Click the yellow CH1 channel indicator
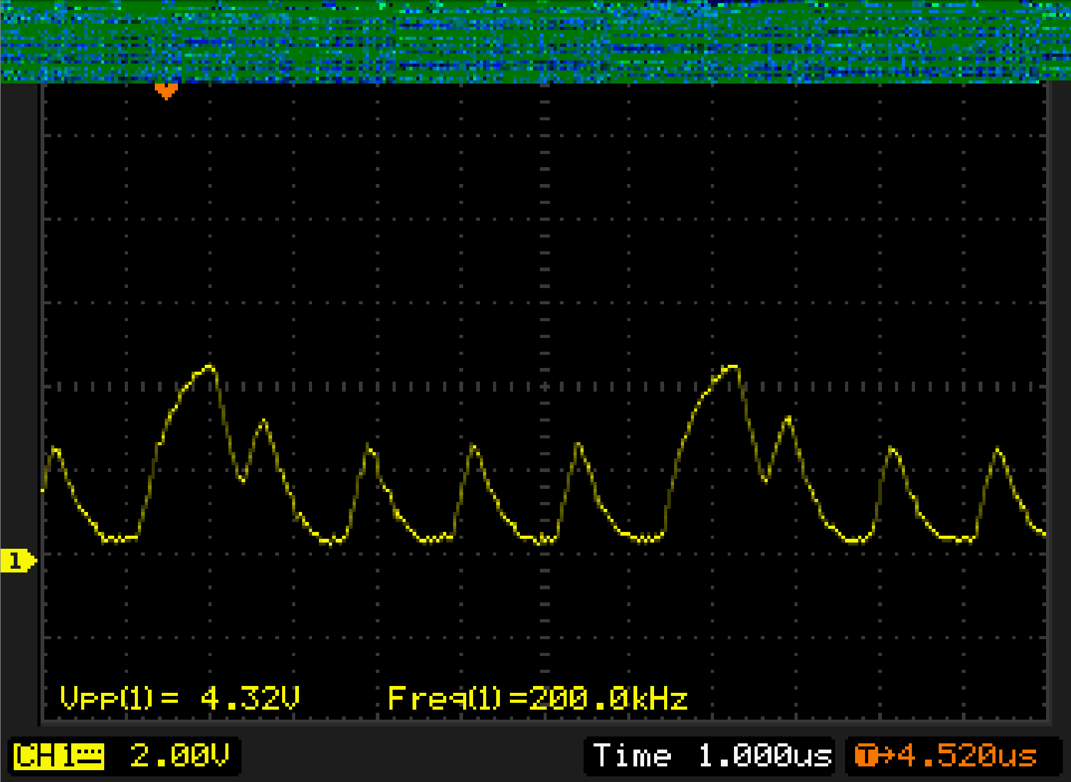This screenshot has width=1071, height=782. pos(59,756)
